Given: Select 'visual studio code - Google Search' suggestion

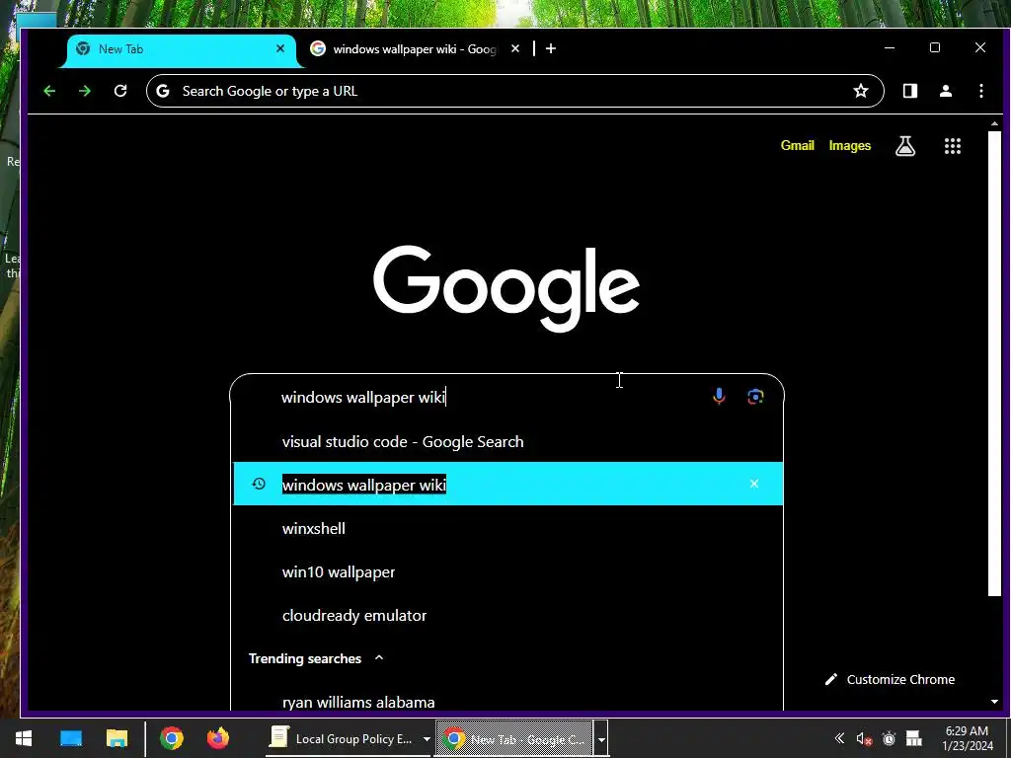Looking at the screenshot, I should [507, 441].
